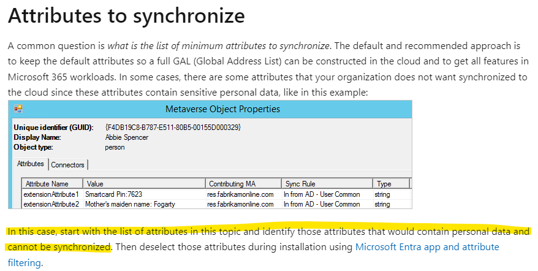Image resolution: width=538 pixels, height=271 pixels.
Task: Click the Sync Rule column header
Action: [x=327, y=184]
